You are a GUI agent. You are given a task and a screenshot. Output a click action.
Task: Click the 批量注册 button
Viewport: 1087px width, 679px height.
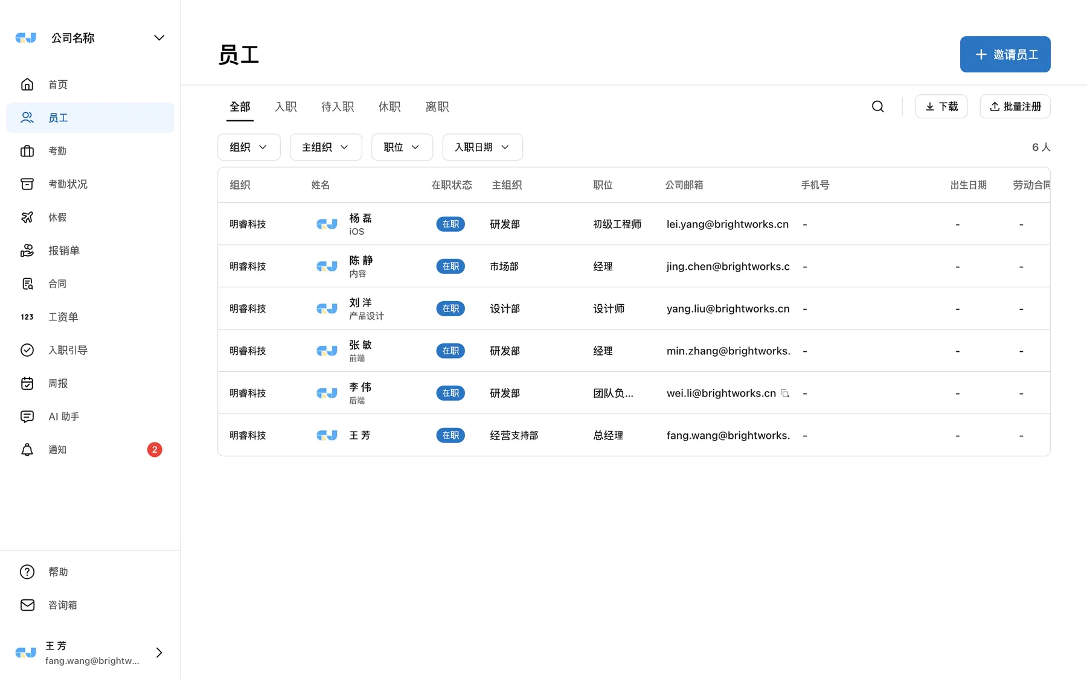[1015, 107]
